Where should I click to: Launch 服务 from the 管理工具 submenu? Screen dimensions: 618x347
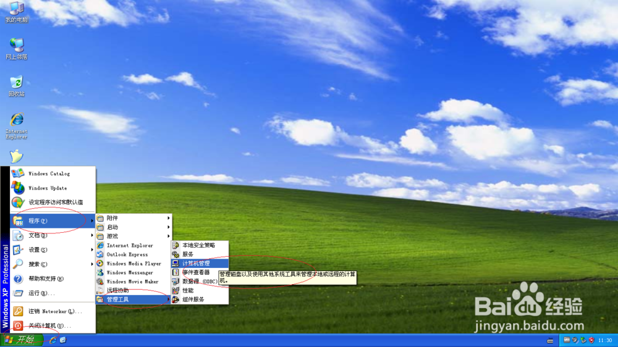coord(200,254)
